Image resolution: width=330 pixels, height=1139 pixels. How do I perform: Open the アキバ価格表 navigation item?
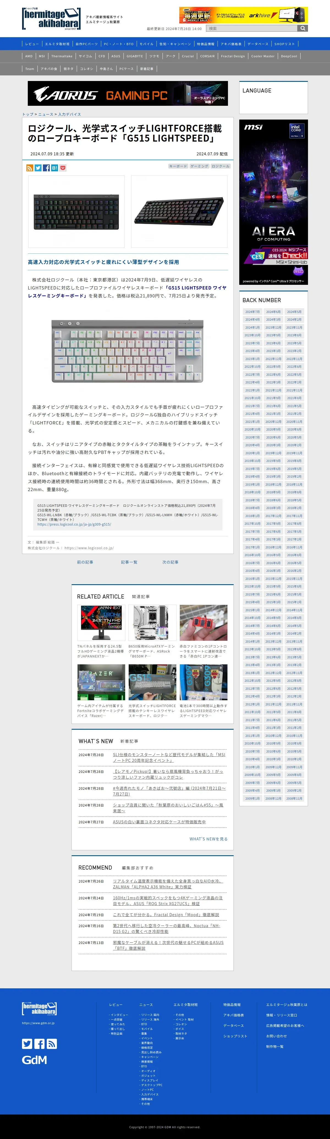(231, 44)
